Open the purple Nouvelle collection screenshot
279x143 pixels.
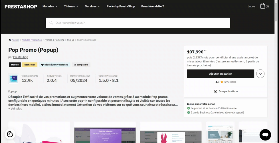tap(105, 132)
